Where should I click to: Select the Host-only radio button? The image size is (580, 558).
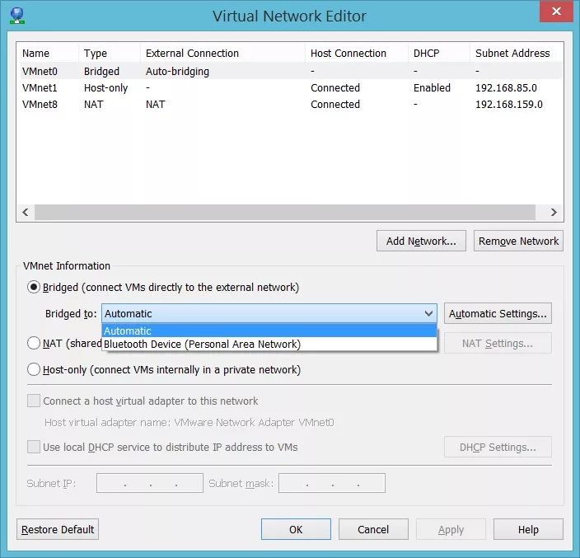click(x=34, y=369)
